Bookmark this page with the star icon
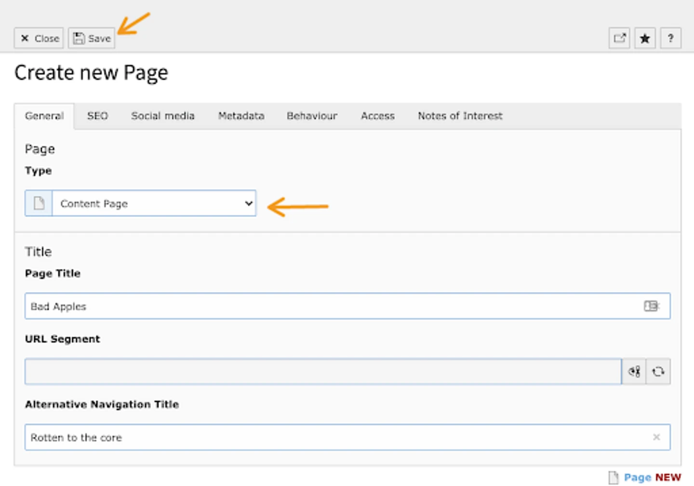The height and width of the screenshot is (486, 694). [645, 38]
